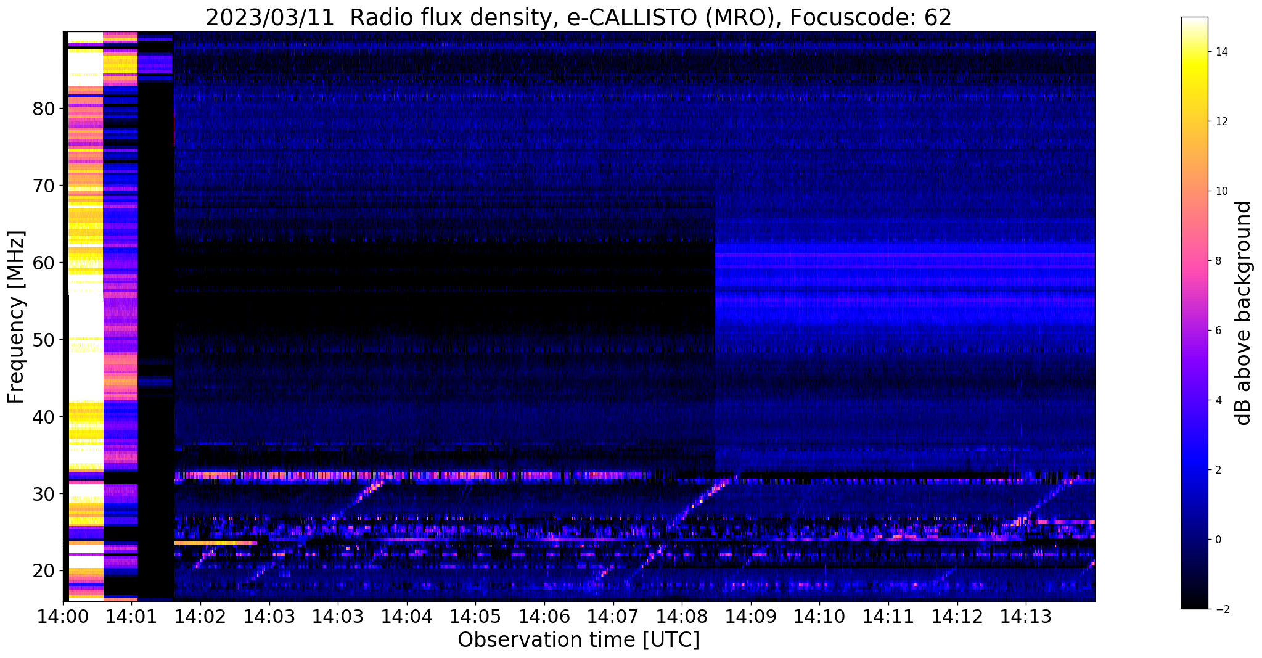Click the colorbar tick labeled 0
This screenshot has height=658, width=1262.
[x=1217, y=540]
